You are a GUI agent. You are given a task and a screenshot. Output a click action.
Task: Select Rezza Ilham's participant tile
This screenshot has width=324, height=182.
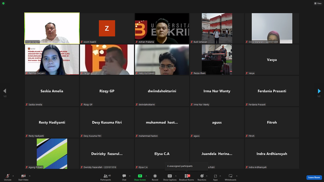[x=217, y=60]
